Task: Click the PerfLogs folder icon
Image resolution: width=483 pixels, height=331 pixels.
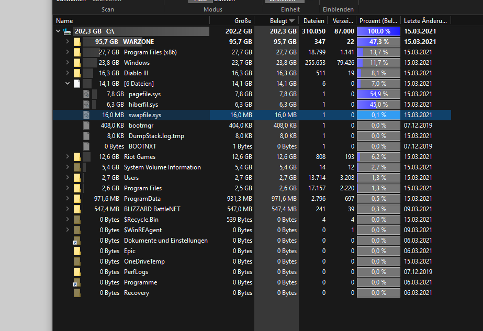Action: (x=77, y=272)
